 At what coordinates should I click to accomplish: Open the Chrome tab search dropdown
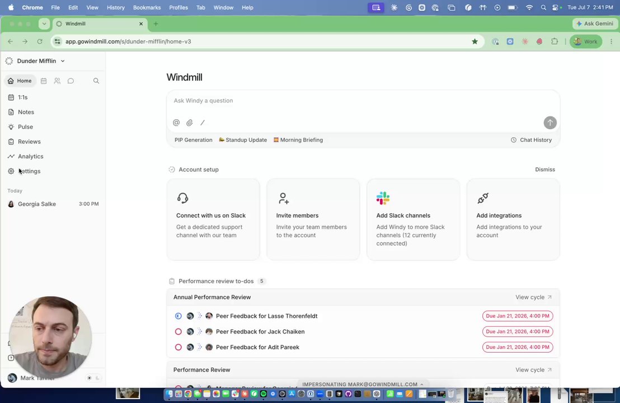point(44,24)
